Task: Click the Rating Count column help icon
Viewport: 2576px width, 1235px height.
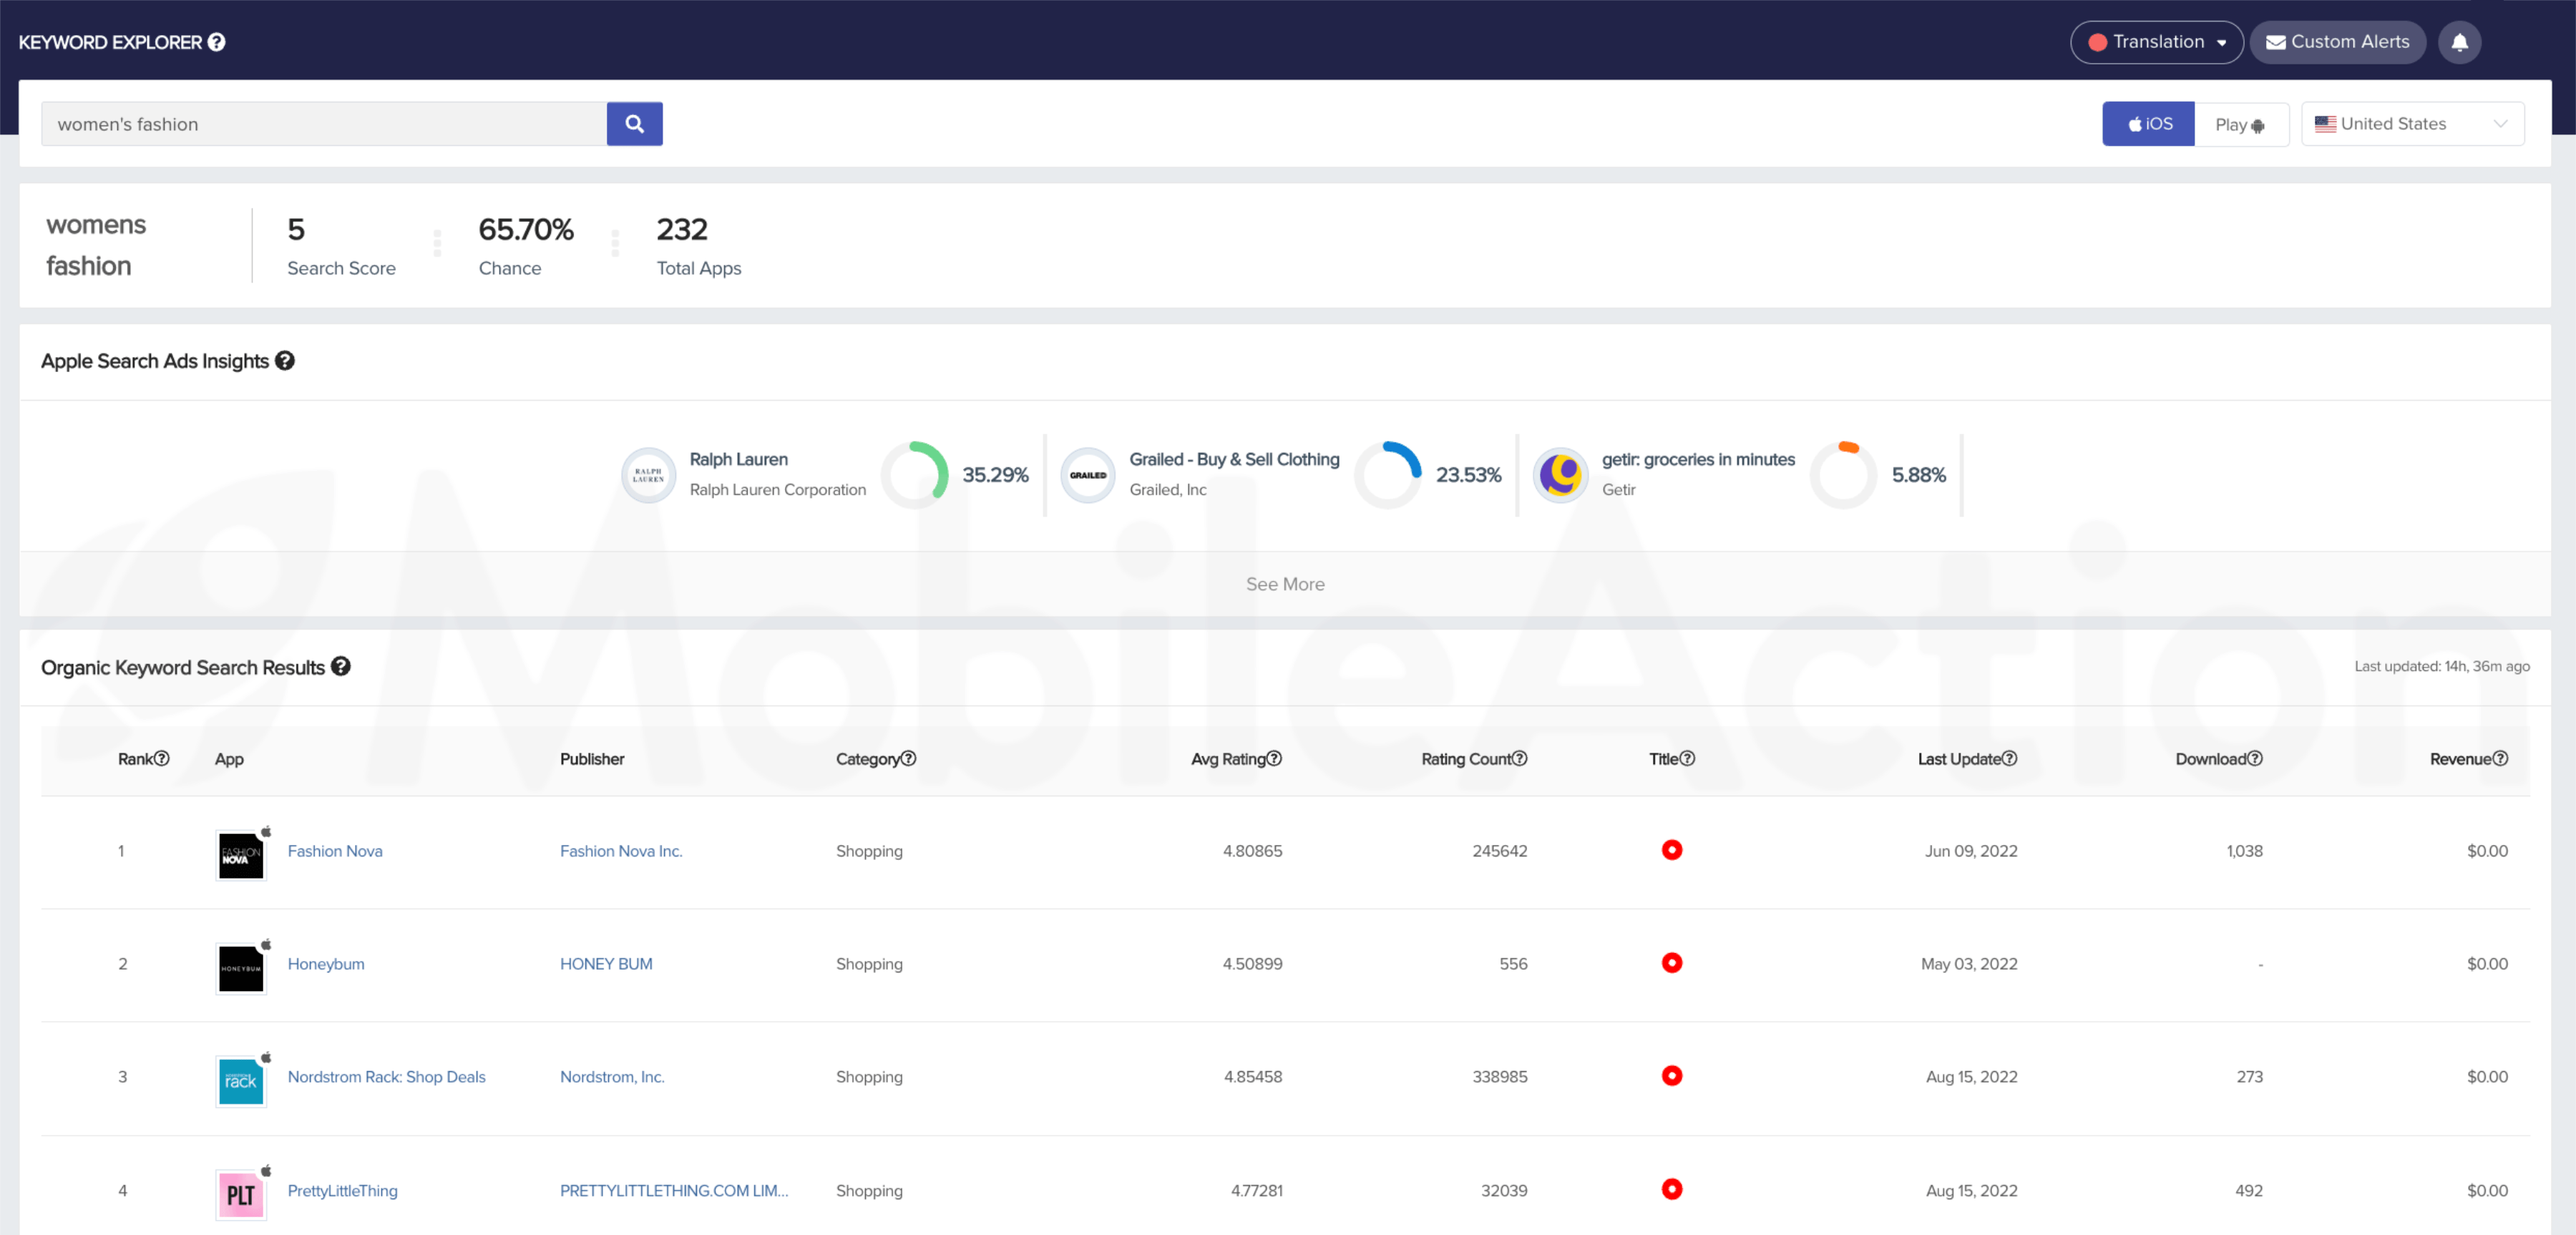Action: tap(1519, 759)
